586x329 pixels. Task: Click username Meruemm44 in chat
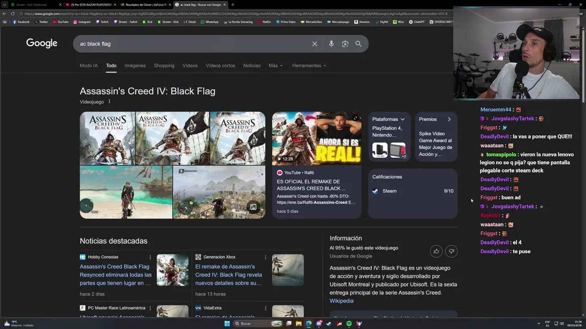point(496,110)
